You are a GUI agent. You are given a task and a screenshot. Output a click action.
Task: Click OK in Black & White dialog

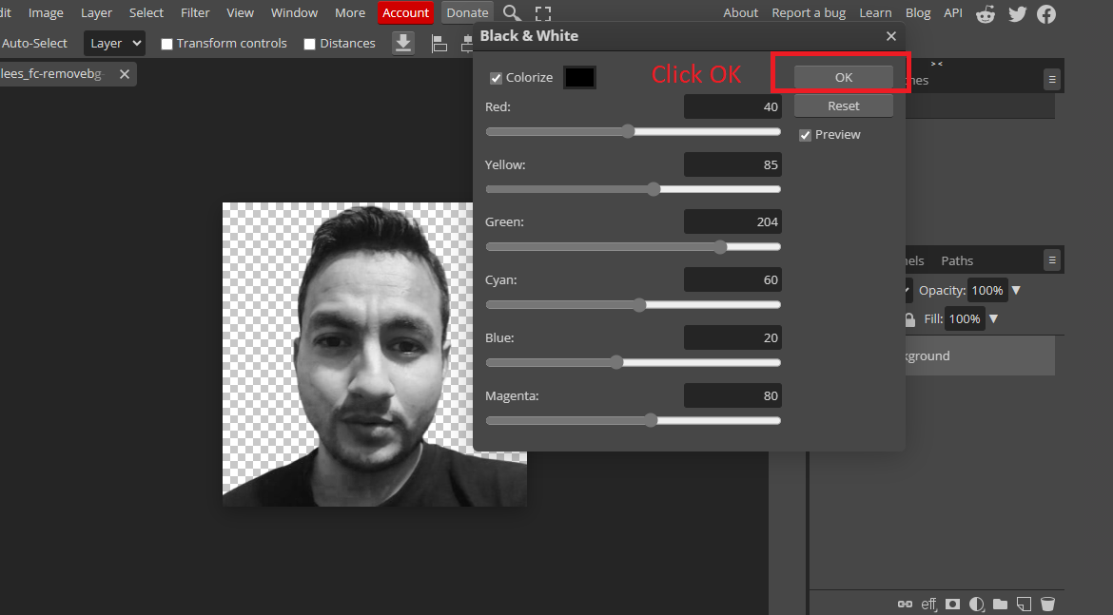[843, 78]
